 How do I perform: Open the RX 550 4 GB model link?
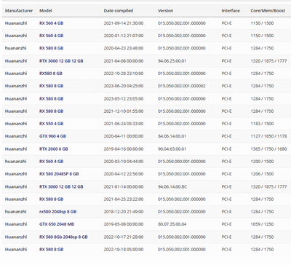52,124
